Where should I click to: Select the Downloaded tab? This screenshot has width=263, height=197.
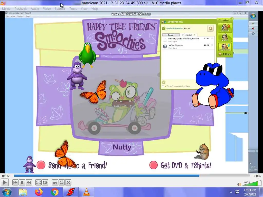pos(188,35)
